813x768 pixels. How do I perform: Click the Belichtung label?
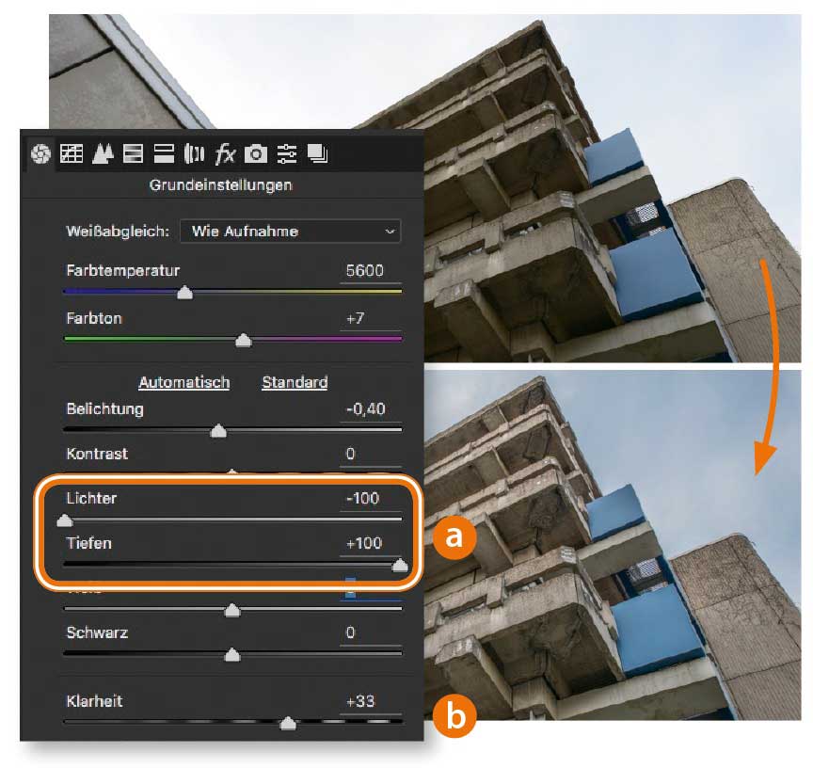click(x=104, y=409)
